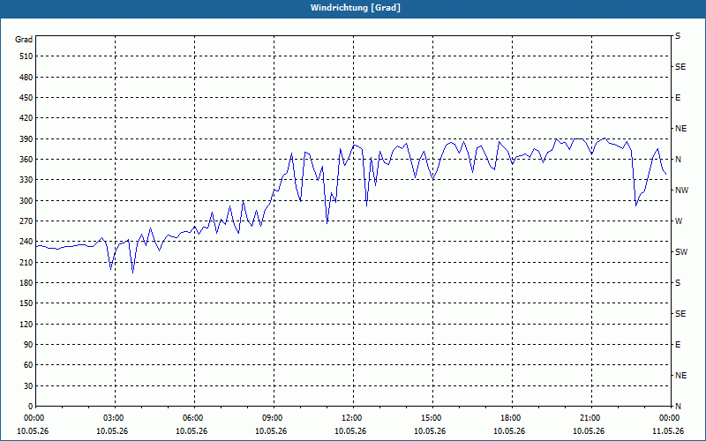Select the 10.05.26 date under 03:00
The height and width of the screenshot is (441, 706).
112,431
